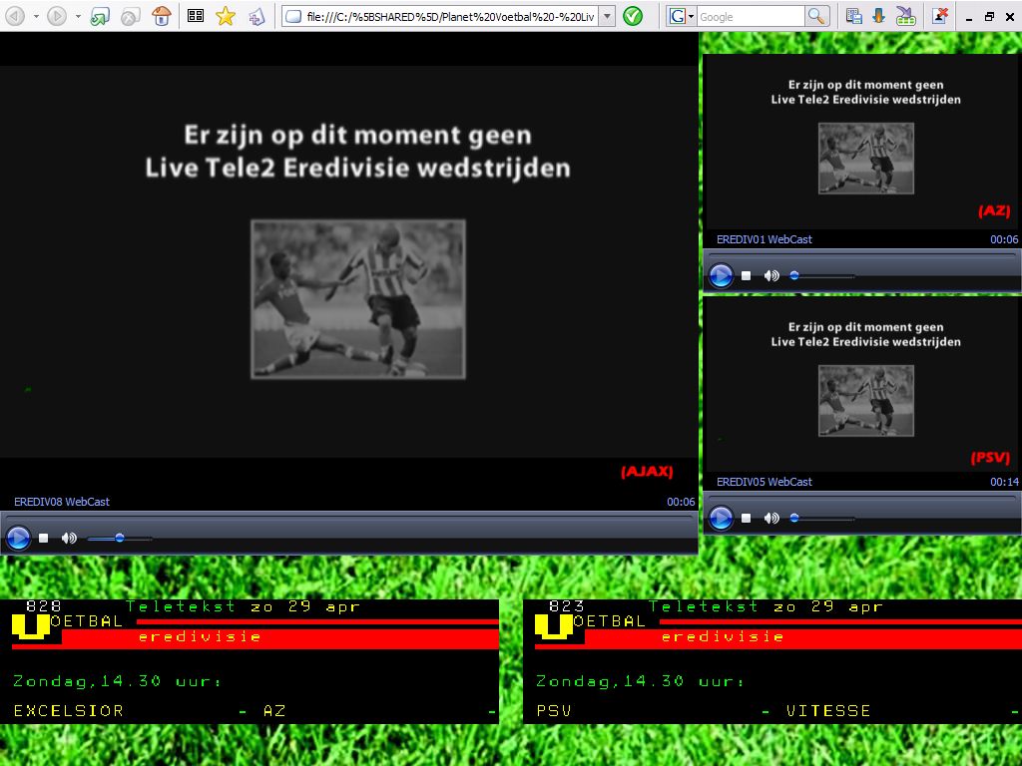The width and height of the screenshot is (1022, 766).
Task: Click the PSV video area
Action: point(862,384)
